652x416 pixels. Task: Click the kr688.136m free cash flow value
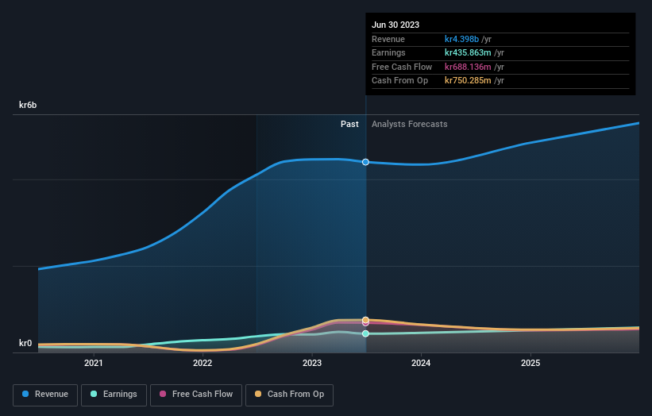point(468,67)
